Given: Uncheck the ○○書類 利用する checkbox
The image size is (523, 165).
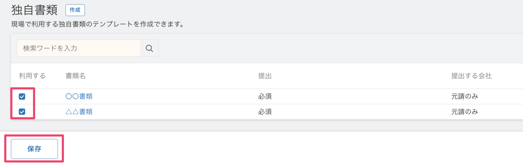Looking at the screenshot, I should [x=22, y=96].
